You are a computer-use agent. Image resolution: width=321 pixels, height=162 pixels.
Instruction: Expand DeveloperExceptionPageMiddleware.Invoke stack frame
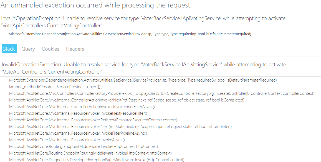tap(97, 160)
